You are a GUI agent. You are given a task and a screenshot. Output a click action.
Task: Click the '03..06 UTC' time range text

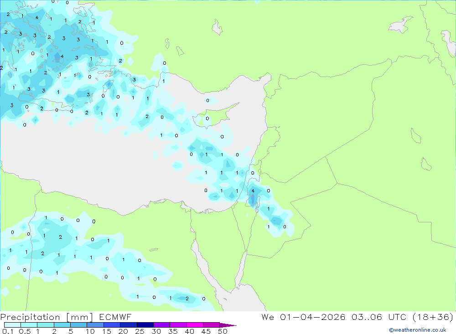(x=379, y=317)
